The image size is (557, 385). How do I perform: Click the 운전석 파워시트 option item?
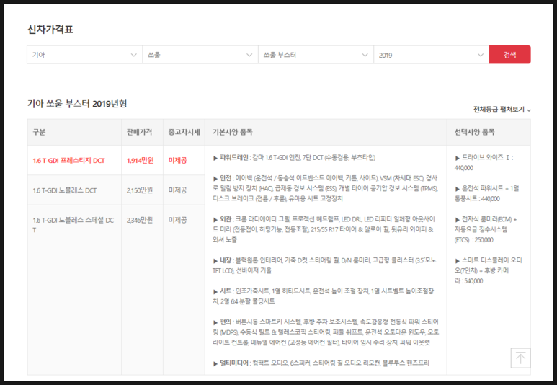(487, 193)
